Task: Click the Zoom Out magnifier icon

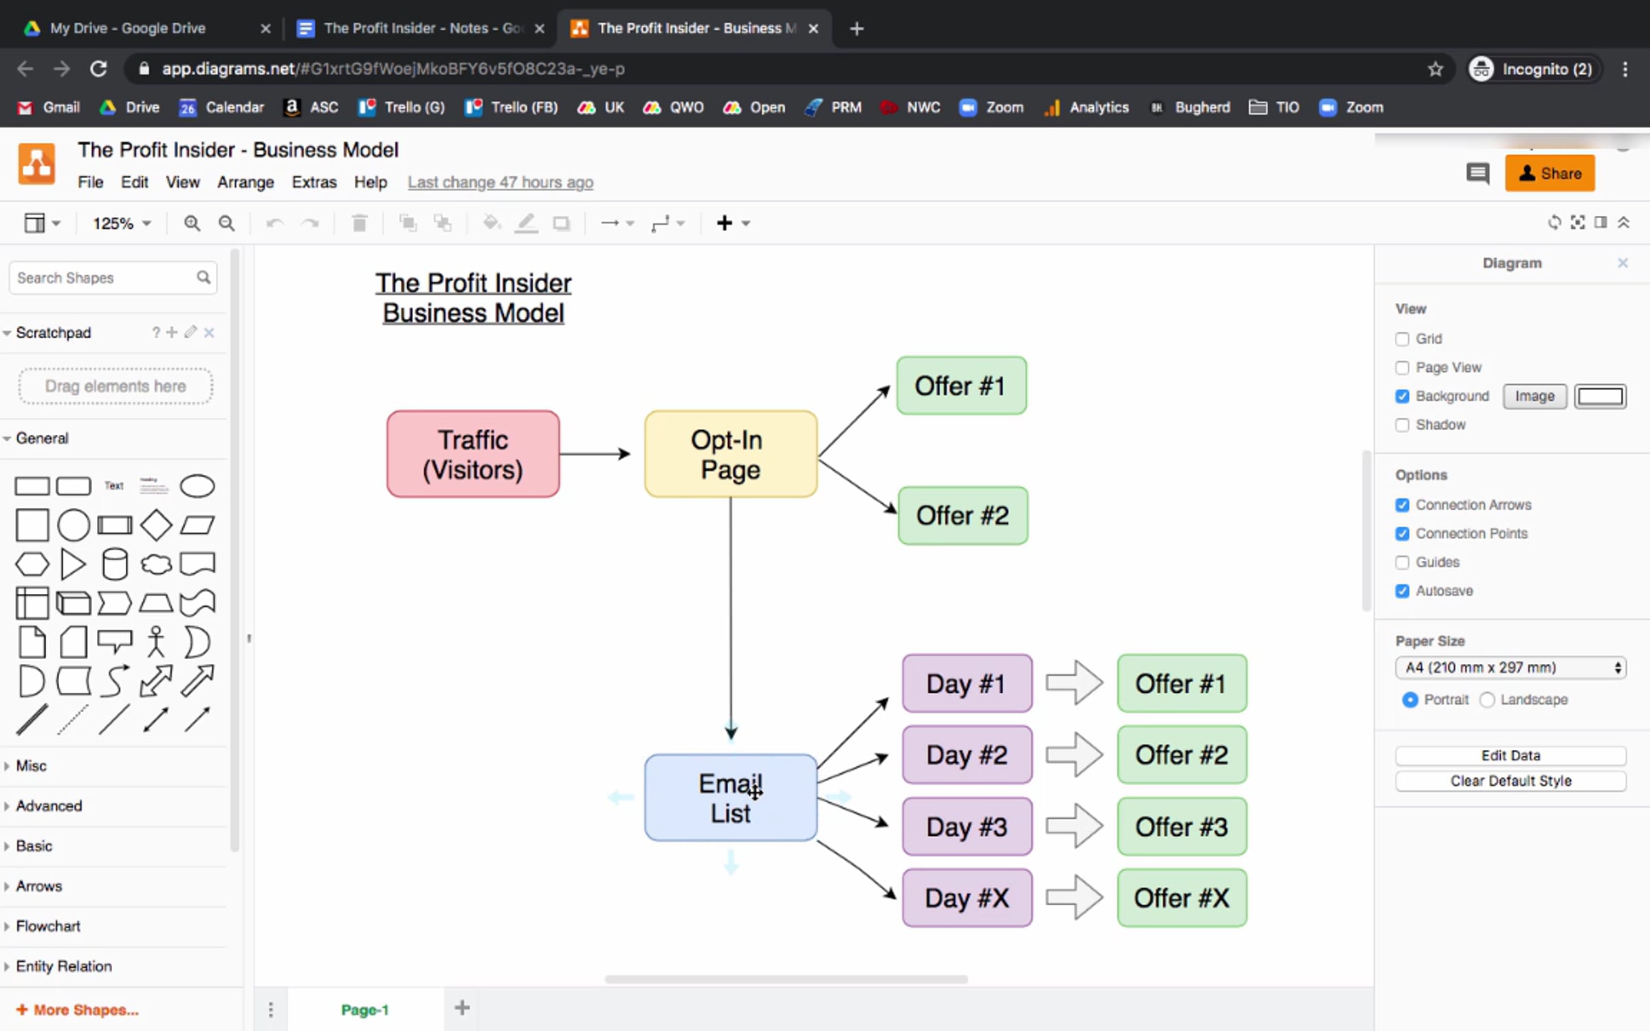Action: coord(226,223)
